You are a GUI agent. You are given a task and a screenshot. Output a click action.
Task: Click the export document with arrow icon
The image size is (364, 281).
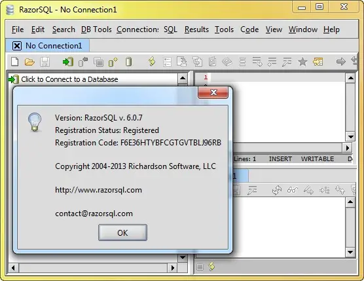click(181, 62)
